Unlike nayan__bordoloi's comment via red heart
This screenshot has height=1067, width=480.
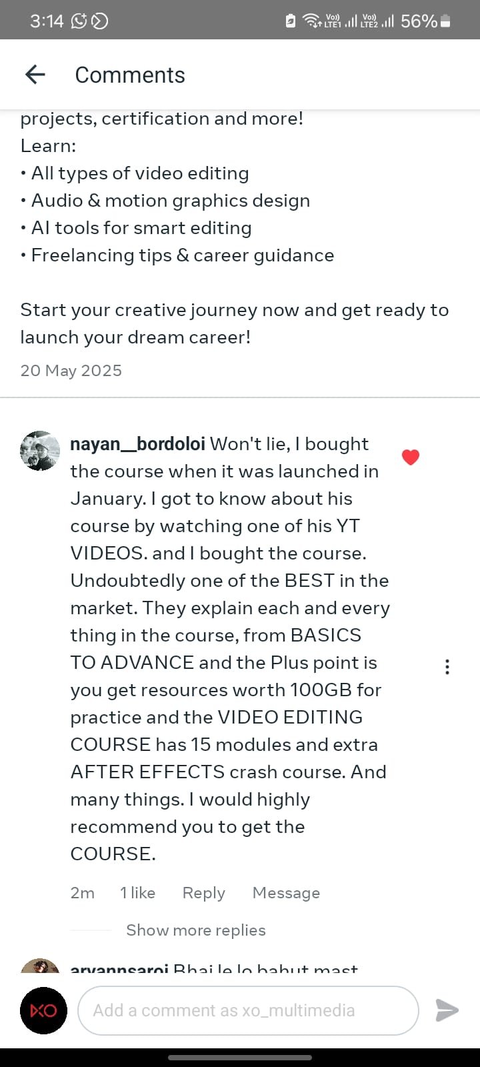[411, 457]
